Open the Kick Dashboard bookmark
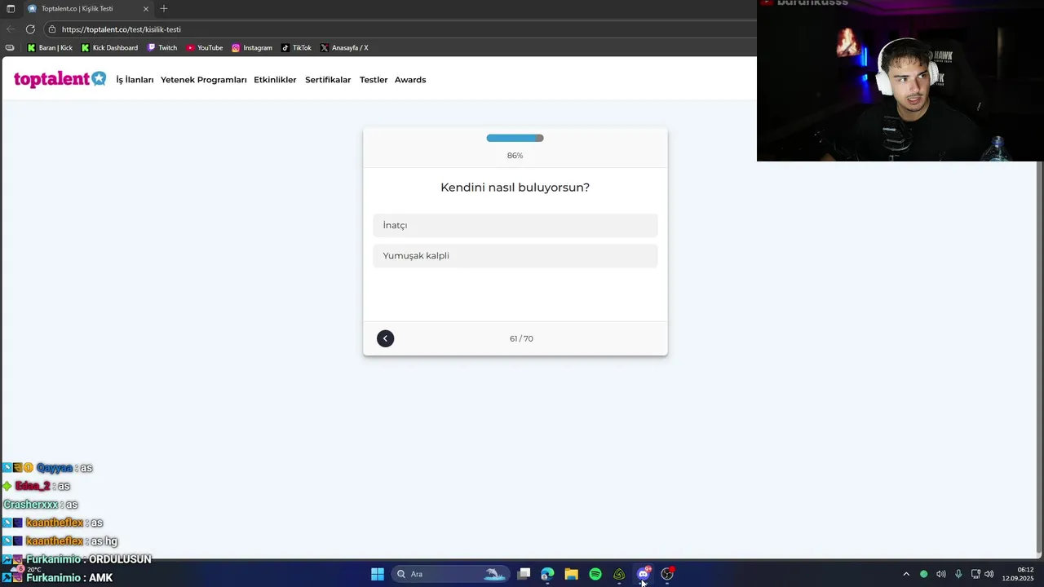 pyautogui.click(x=109, y=48)
